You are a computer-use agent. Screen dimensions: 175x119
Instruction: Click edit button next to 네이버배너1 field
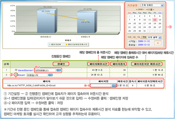[x=58, y=70]
